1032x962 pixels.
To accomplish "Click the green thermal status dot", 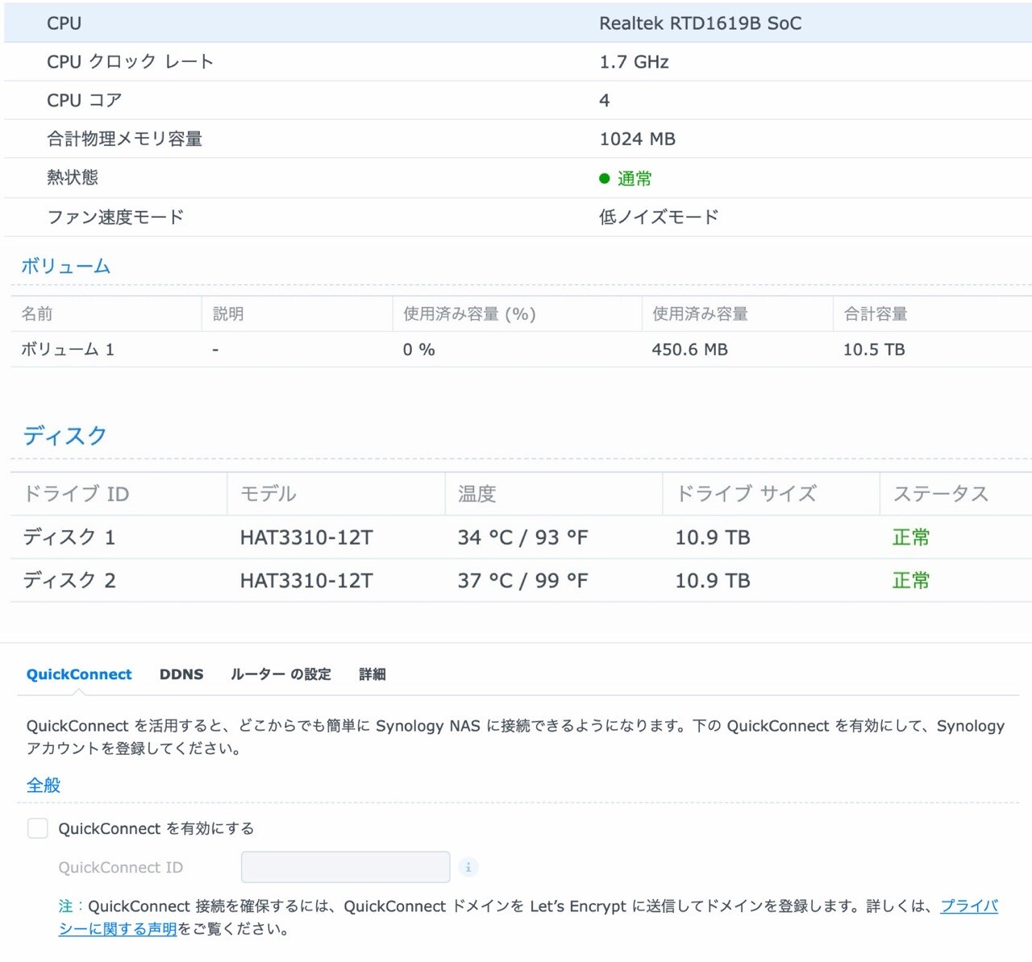I will [x=604, y=179].
